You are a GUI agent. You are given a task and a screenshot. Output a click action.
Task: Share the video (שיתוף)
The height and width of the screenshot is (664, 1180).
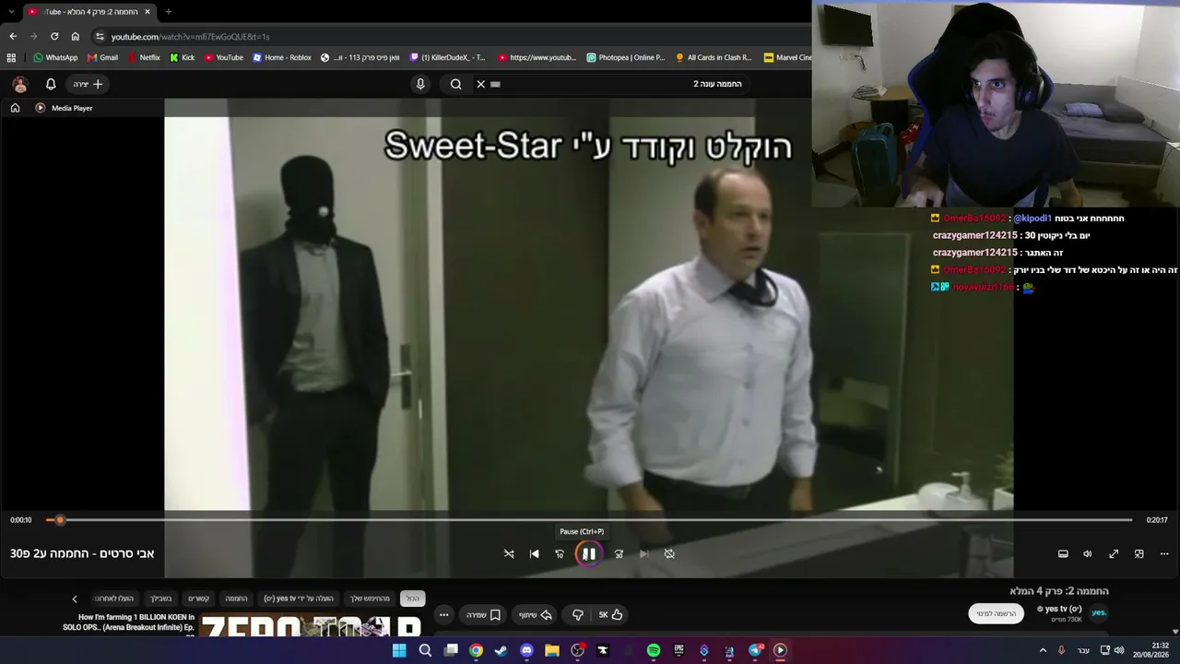tap(535, 615)
